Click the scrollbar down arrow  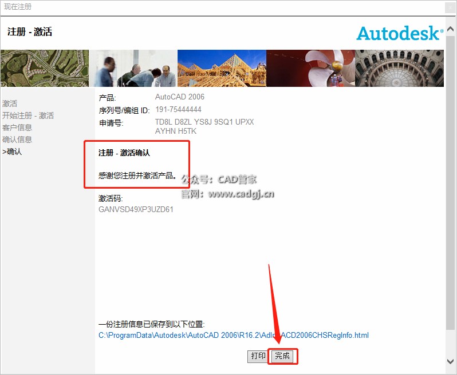coord(450,361)
